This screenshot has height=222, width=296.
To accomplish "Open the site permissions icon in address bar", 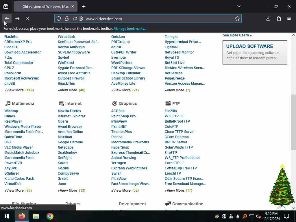I will point(75,19).
